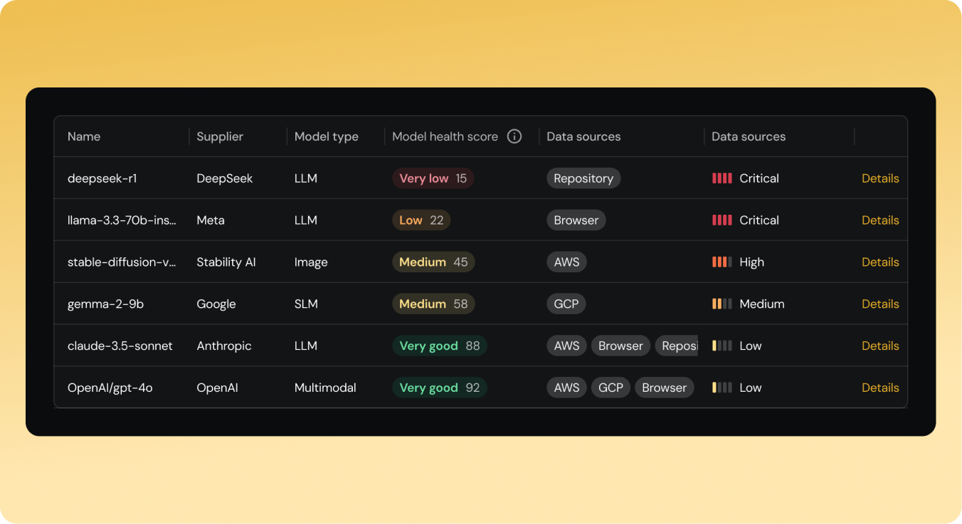Image resolution: width=962 pixels, height=524 pixels.
Task: Click the Multimodal model type cell
Action: point(325,388)
